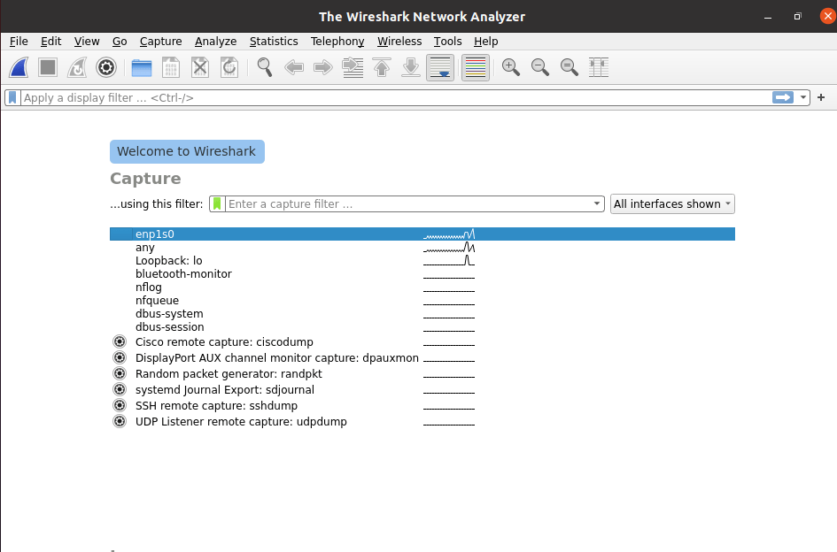
Task: Select dbus-system interface
Action: pos(422,314)
